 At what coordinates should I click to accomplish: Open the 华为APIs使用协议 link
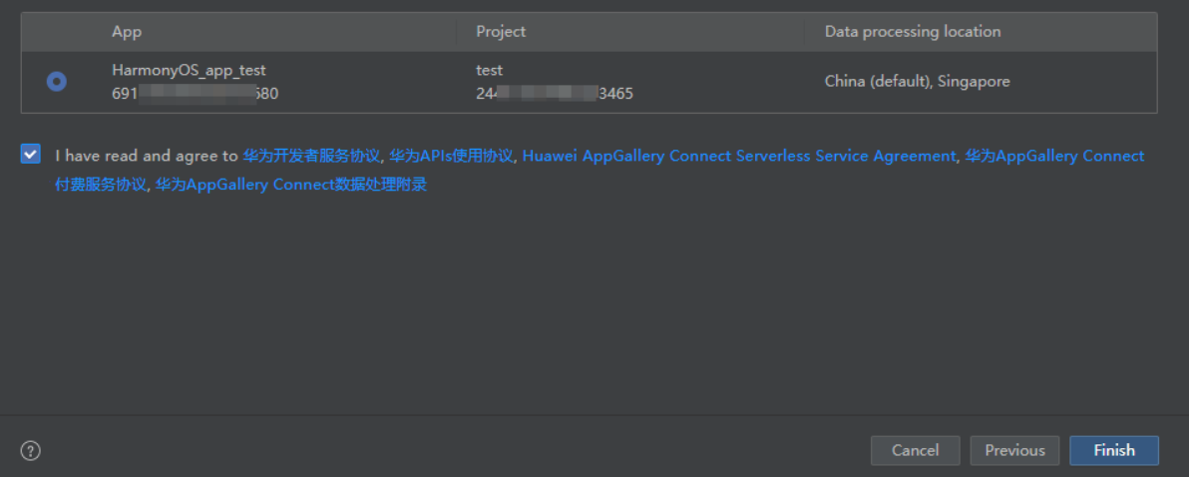451,157
